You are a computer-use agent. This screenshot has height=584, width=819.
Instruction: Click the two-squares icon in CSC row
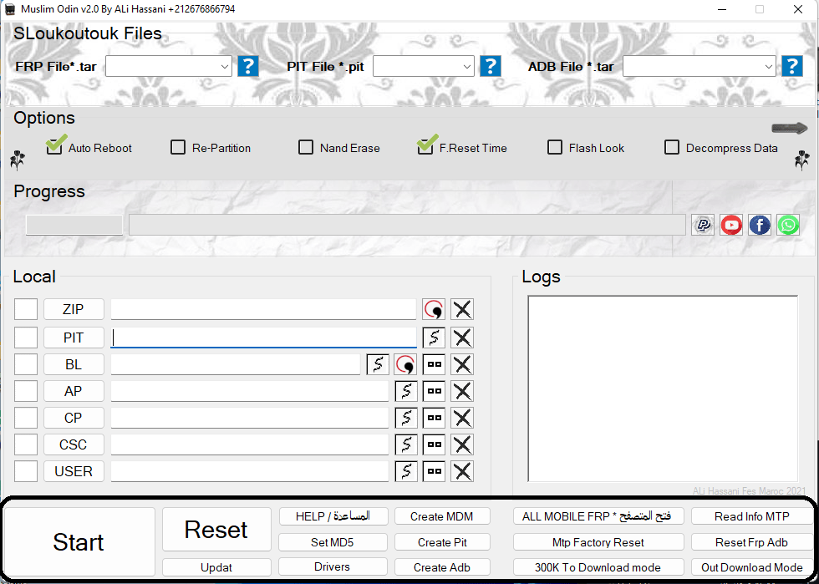pyautogui.click(x=434, y=444)
